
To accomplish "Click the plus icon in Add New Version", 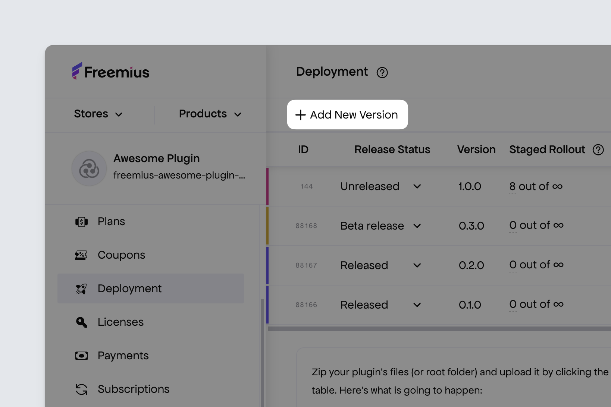I will pyautogui.click(x=300, y=115).
